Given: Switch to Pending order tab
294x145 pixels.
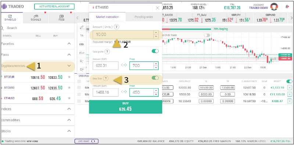Looking at the screenshot, I should [144, 17].
